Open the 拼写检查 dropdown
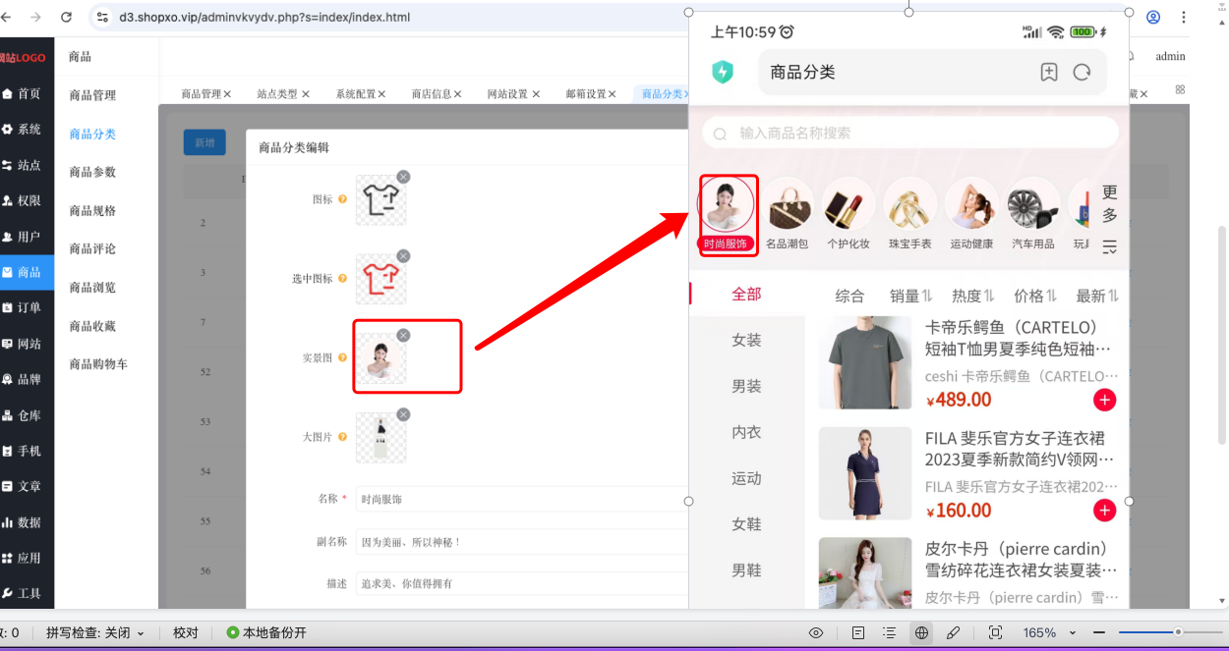Screen dimensions: 1229x651 95,632
